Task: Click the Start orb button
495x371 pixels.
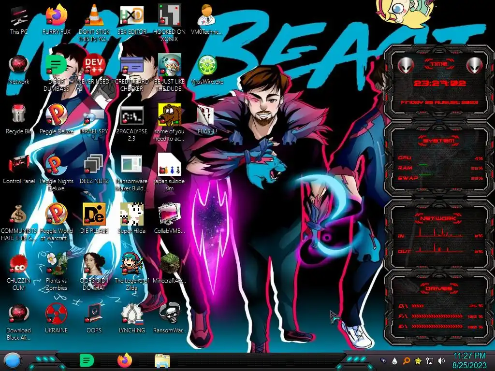Action: 13,361
